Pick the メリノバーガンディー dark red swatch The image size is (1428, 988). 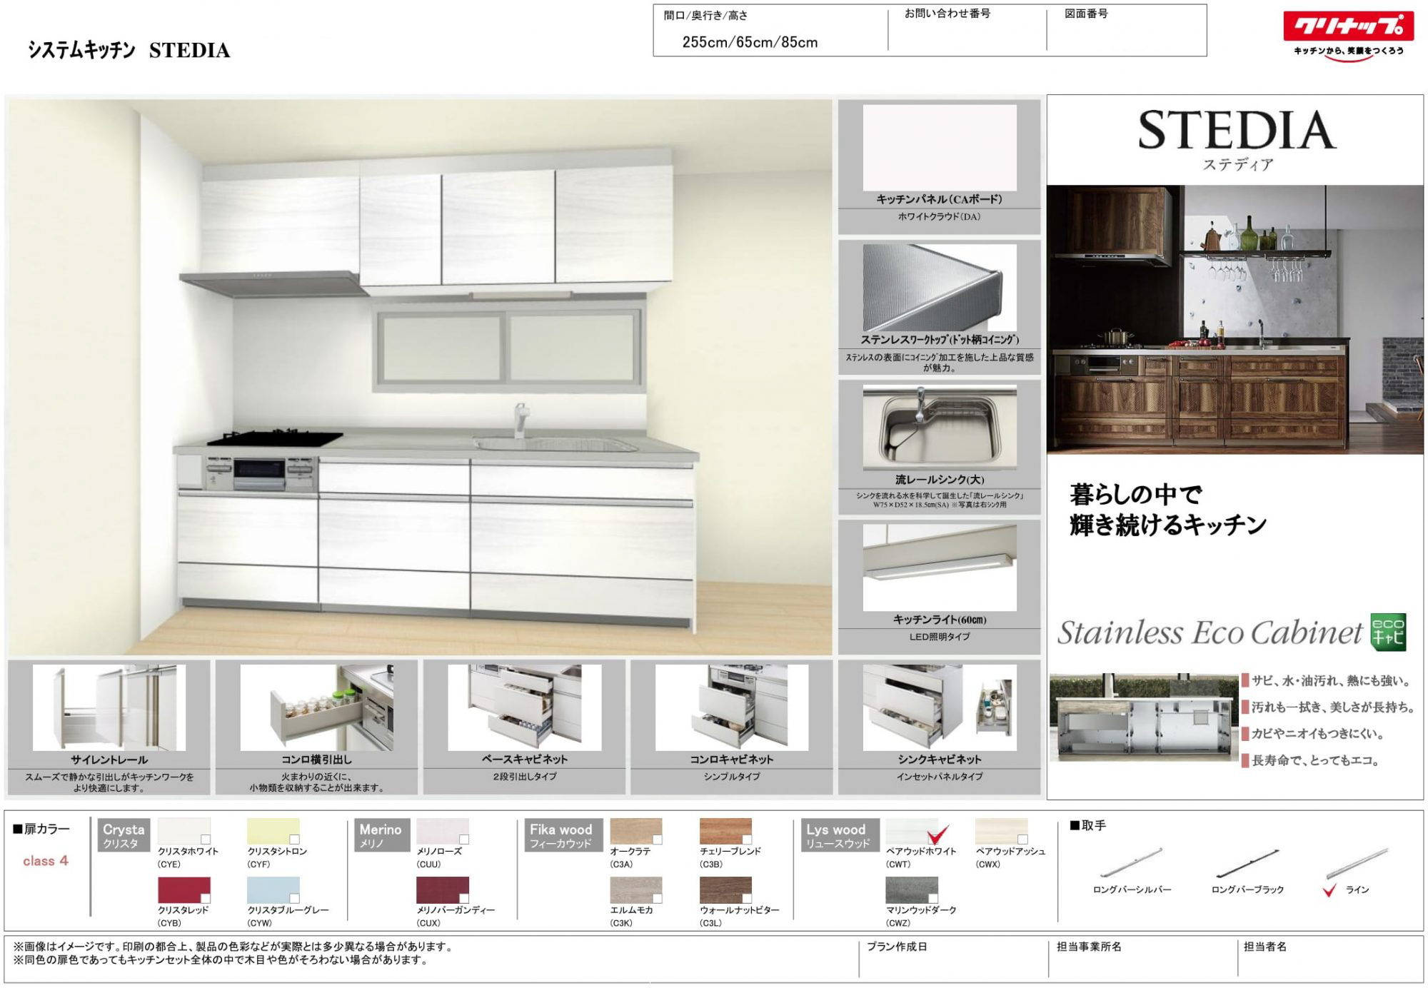tap(443, 890)
